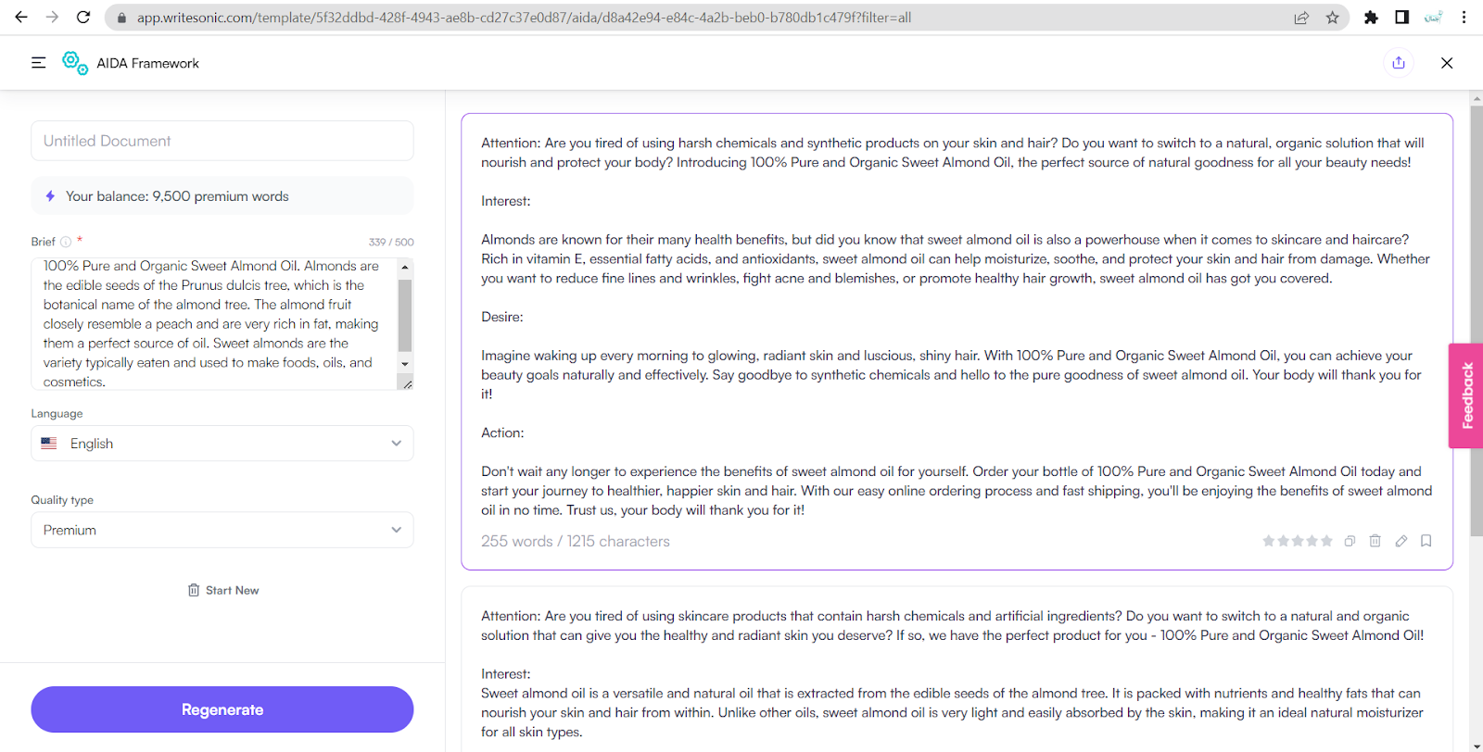Bookmark the first generated output
The image size is (1483, 752).
coord(1426,541)
